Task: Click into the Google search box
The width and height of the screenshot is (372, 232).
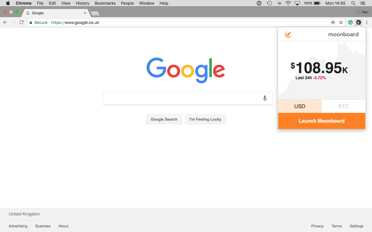Action: [x=188, y=98]
